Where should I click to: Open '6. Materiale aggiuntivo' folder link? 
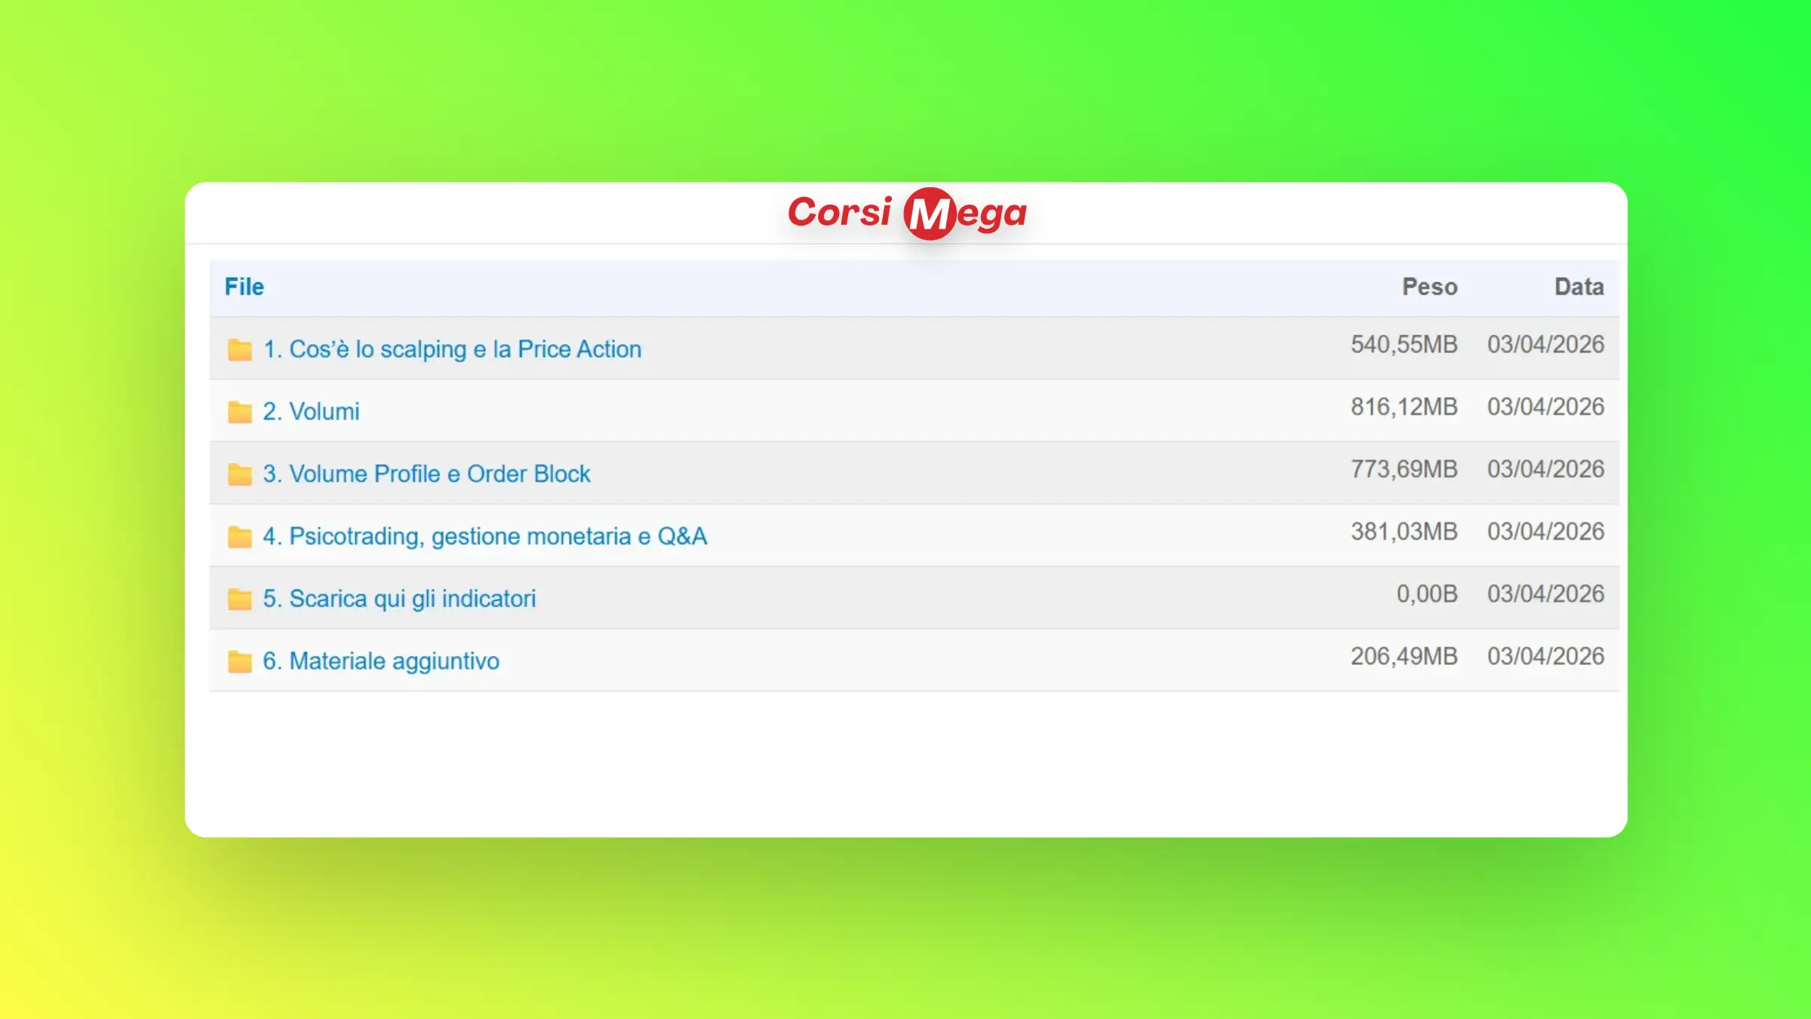pos(381,661)
